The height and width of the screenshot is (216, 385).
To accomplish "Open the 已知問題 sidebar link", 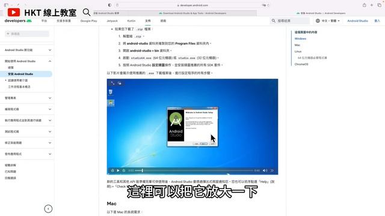I will click(x=10, y=172).
